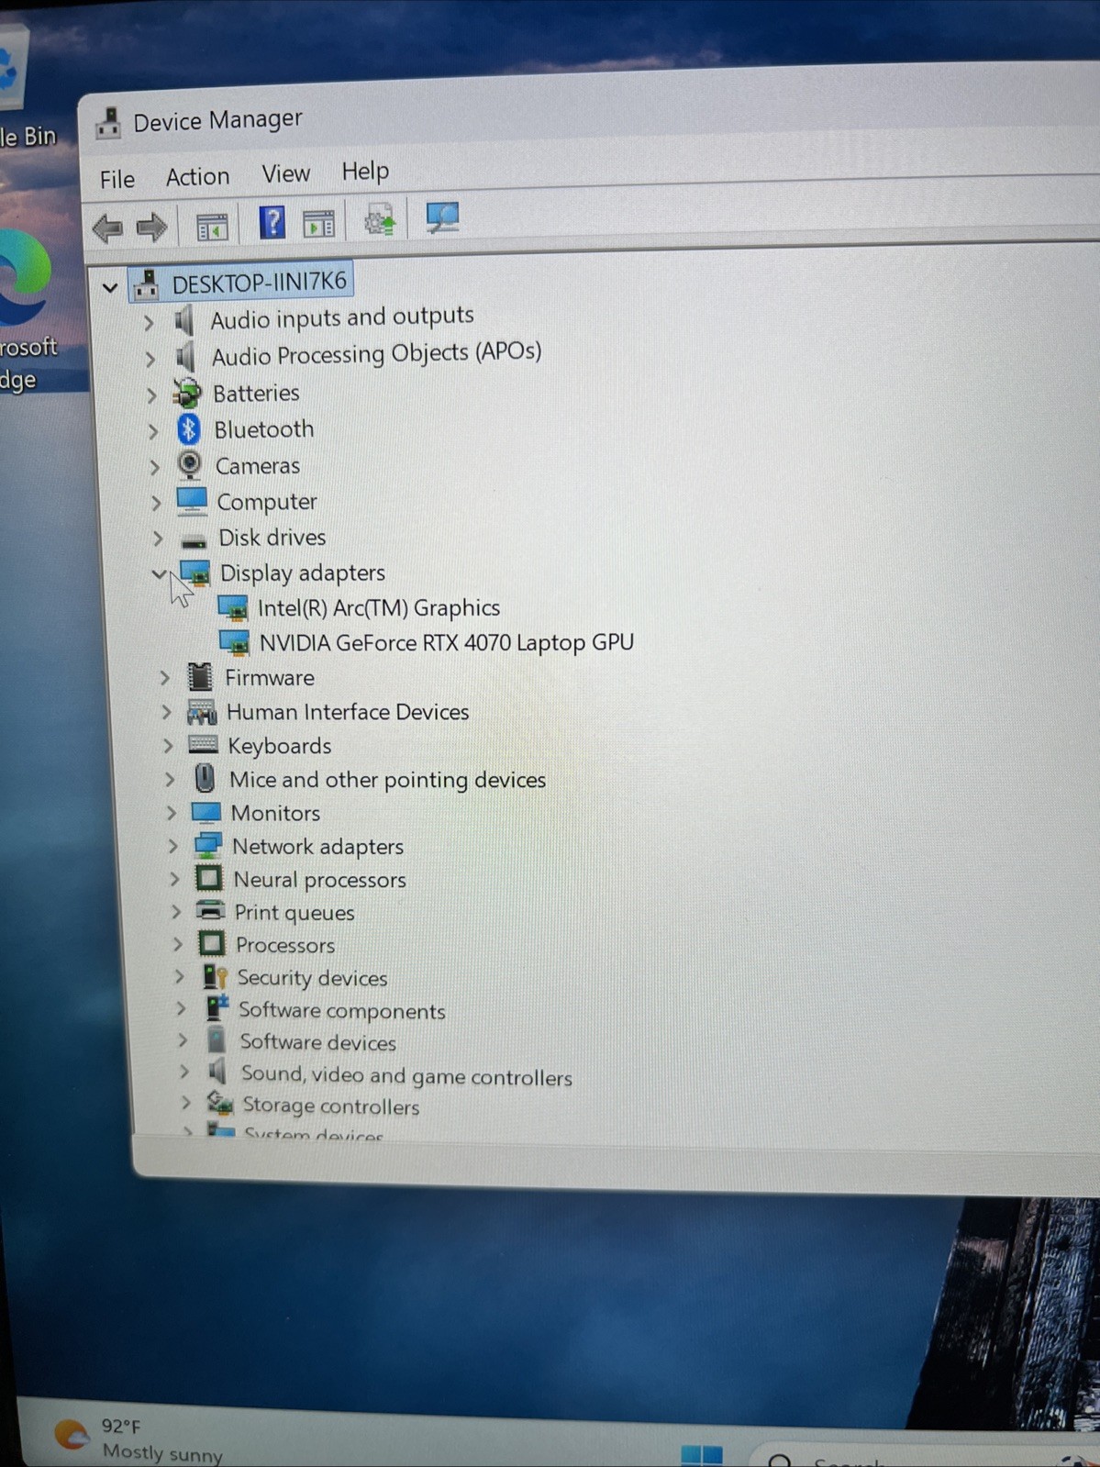Collapse the DESKTOP-IINI7K6 root node
Image resolution: width=1100 pixels, height=1467 pixels.
(x=110, y=288)
